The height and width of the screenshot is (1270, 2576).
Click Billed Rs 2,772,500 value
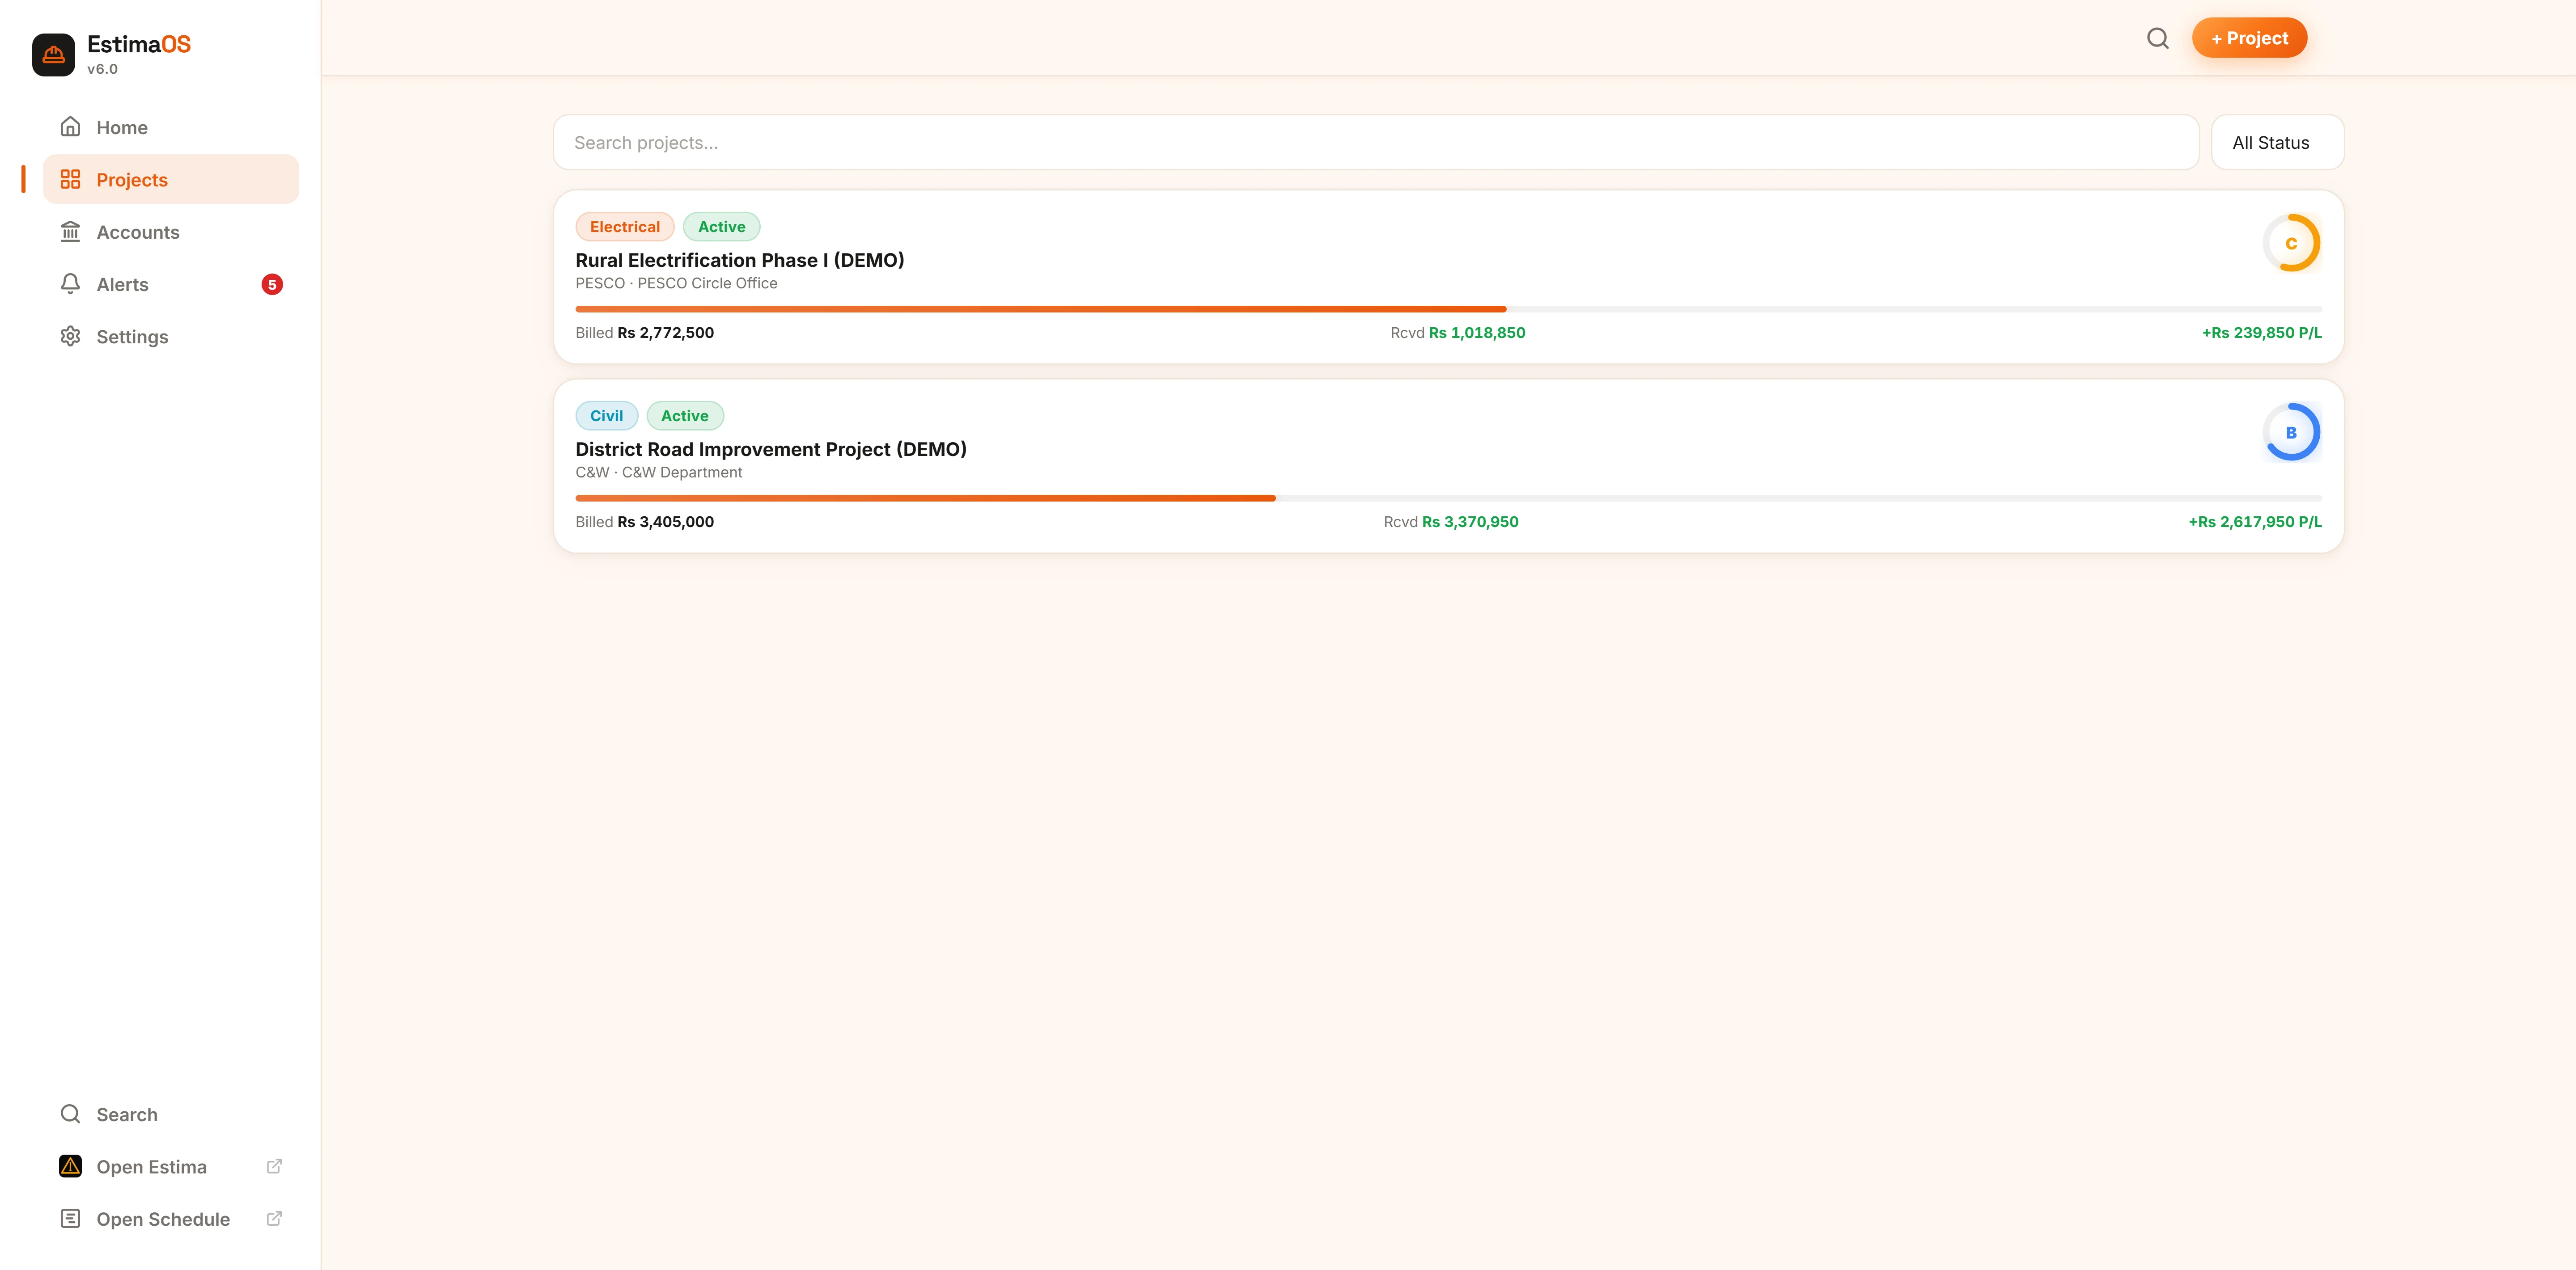tap(644, 333)
